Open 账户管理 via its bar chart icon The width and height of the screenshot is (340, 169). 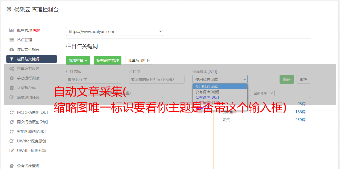(12, 30)
